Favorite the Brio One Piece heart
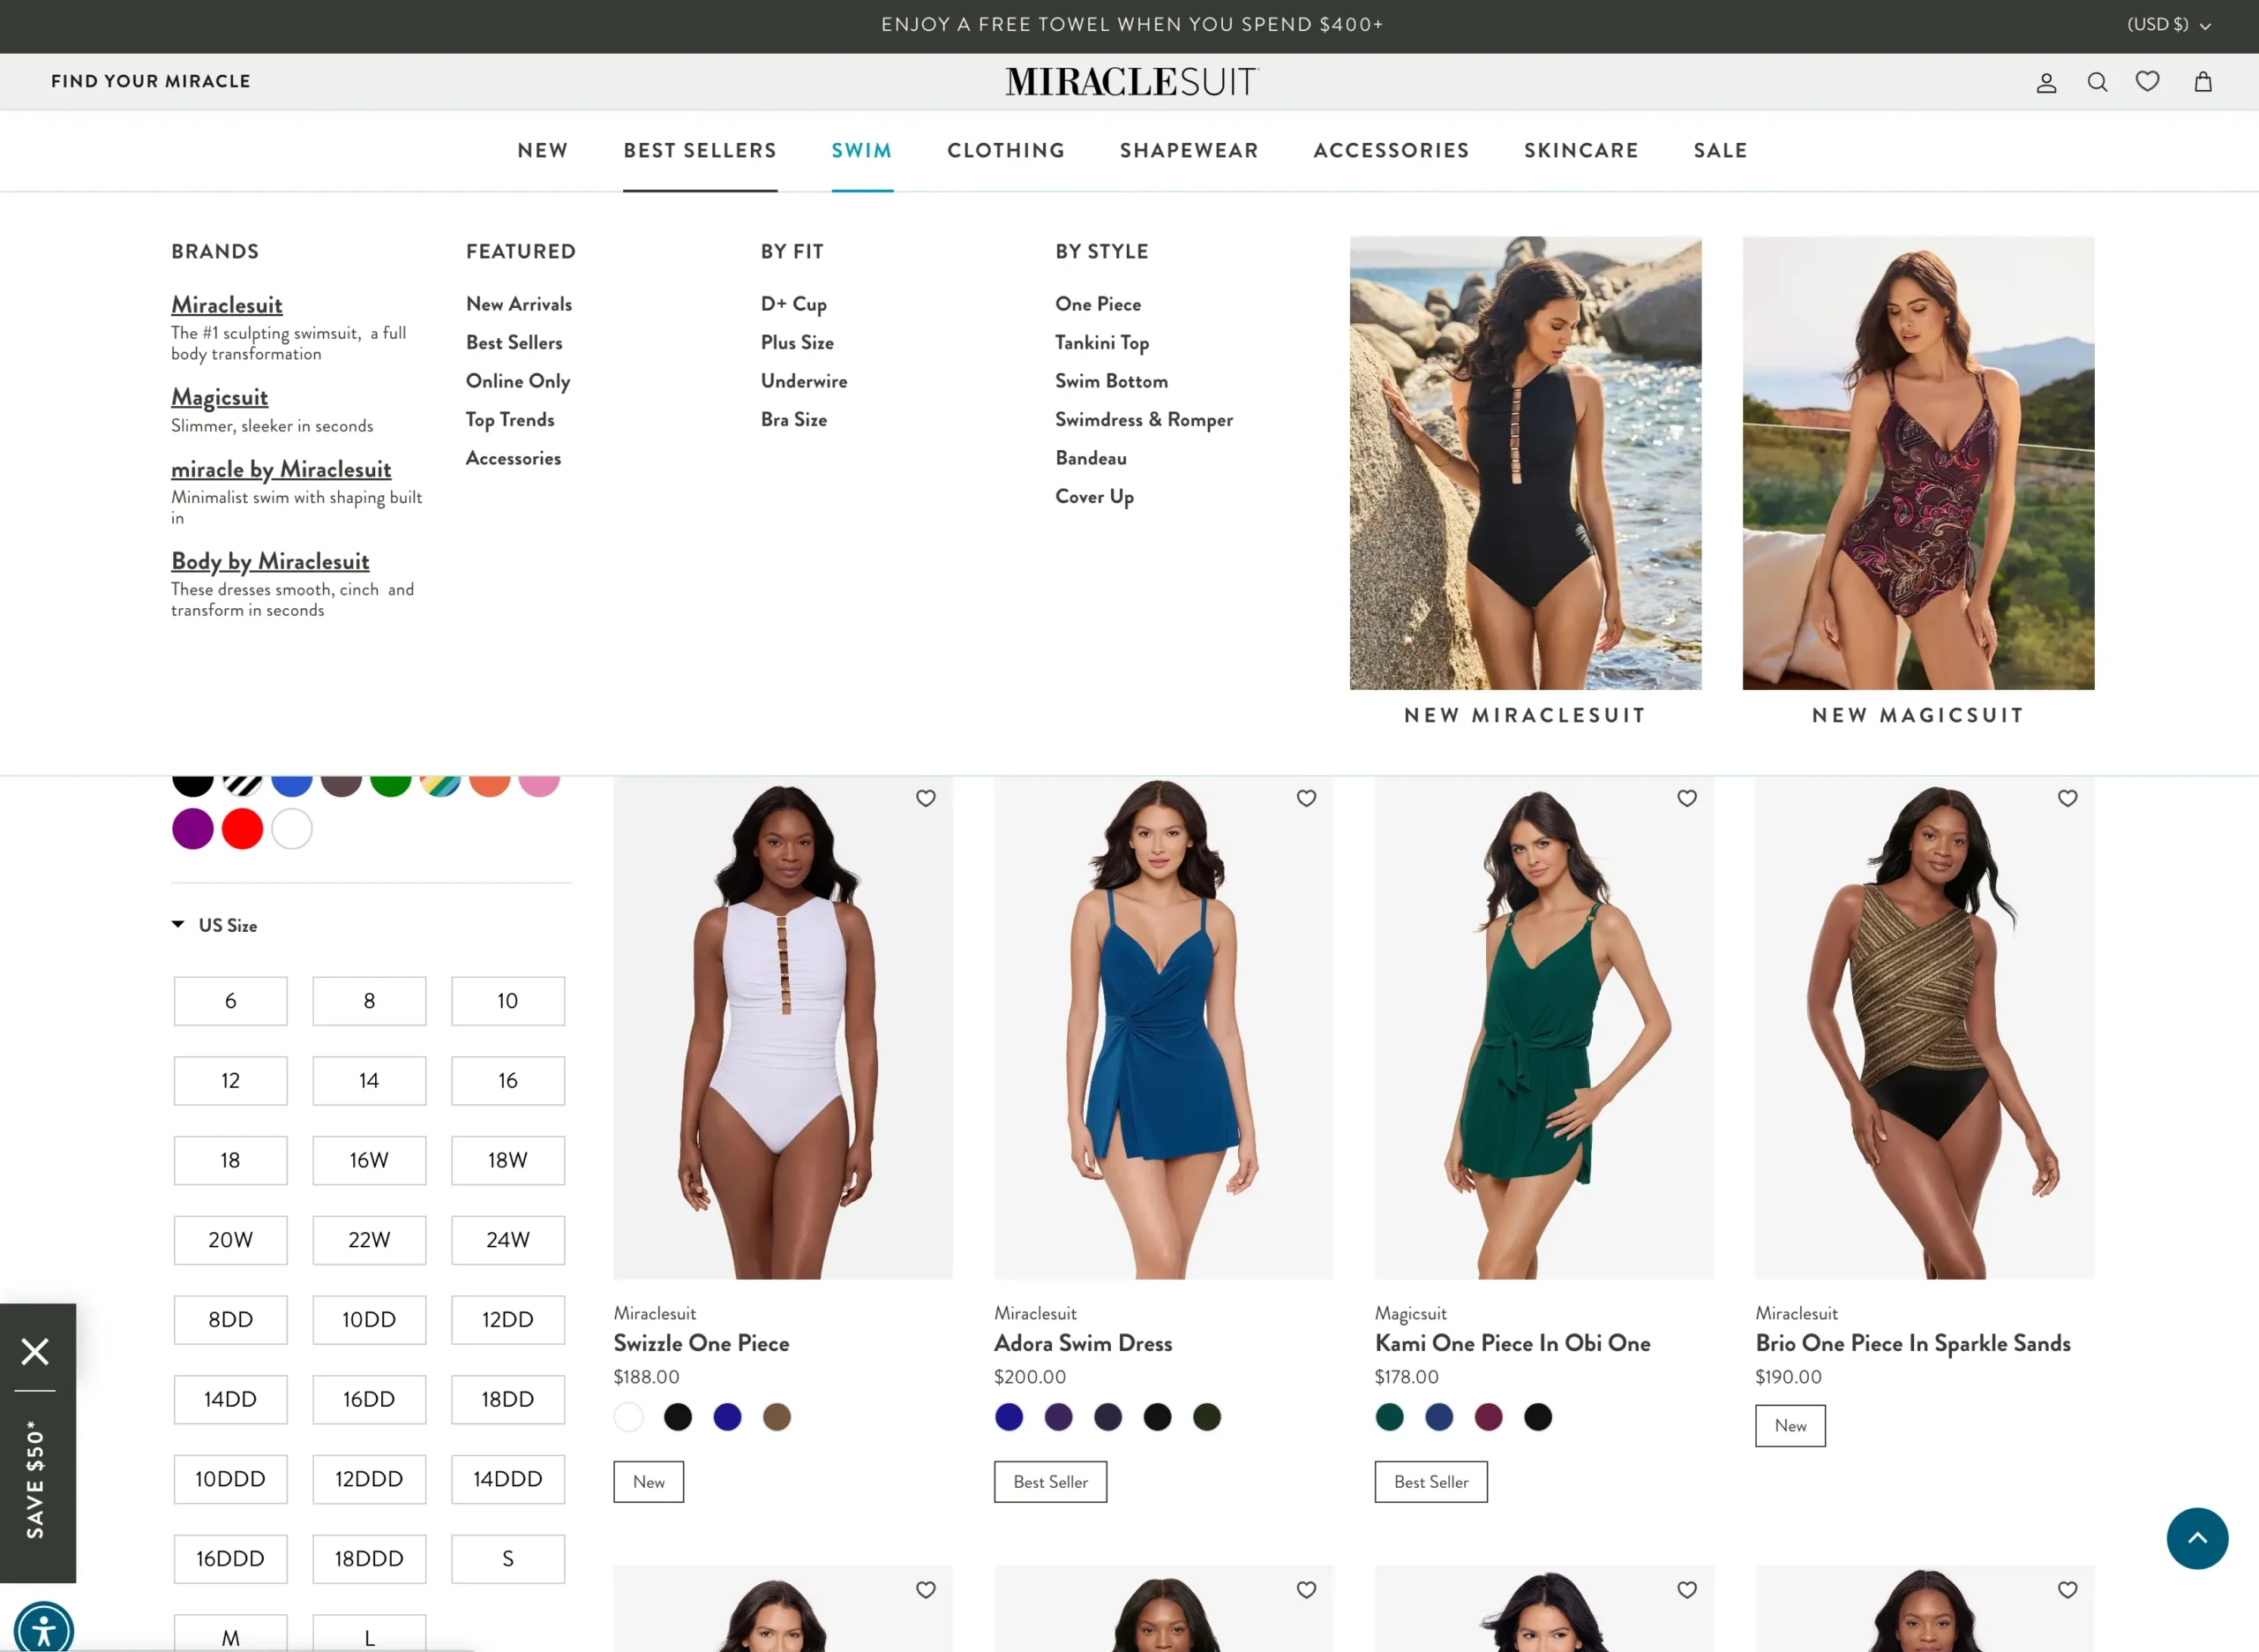The height and width of the screenshot is (1652, 2259). 2067,798
